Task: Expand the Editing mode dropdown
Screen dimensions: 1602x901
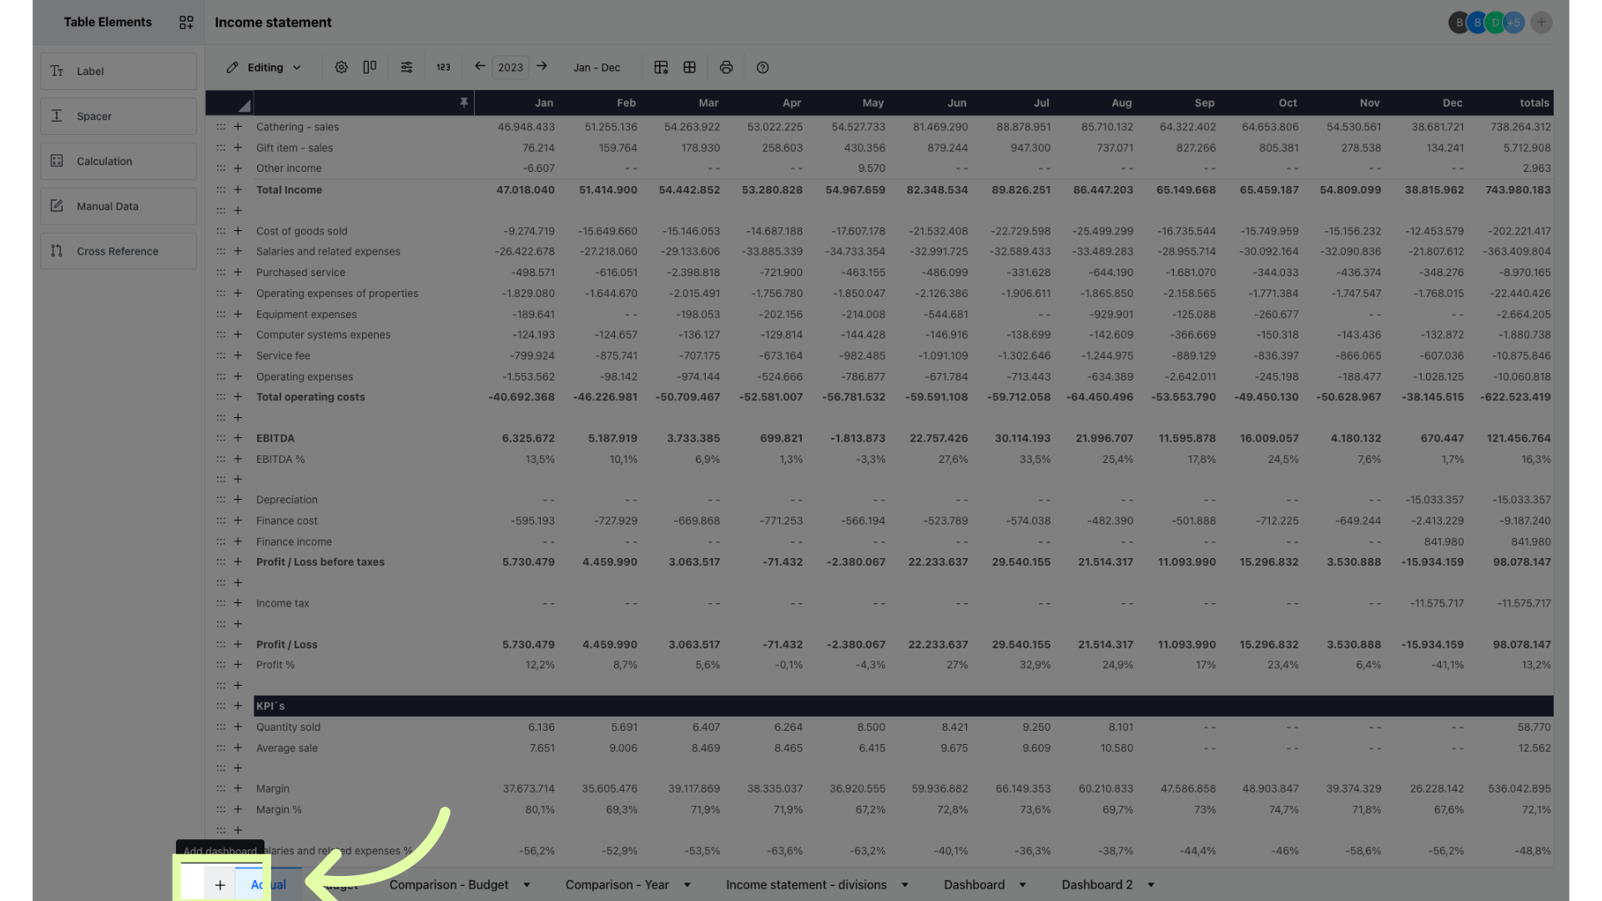Action: (x=264, y=68)
